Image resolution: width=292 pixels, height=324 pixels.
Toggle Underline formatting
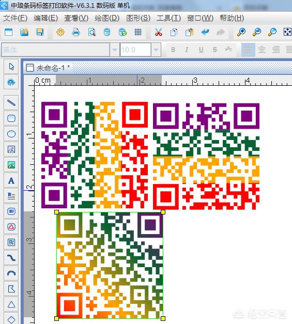coord(201,50)
